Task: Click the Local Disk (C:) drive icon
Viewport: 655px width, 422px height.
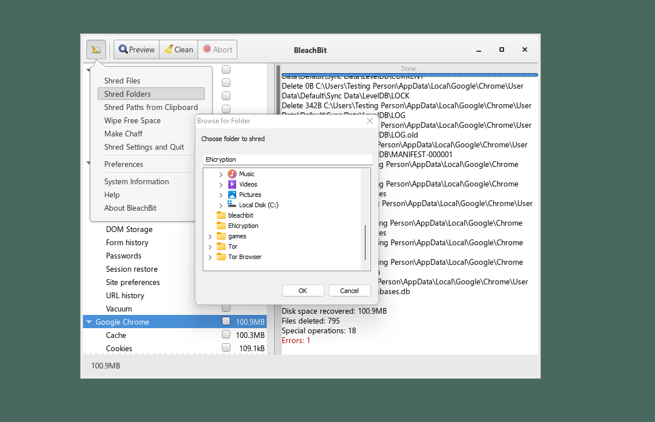Action: tap(232, 204)
